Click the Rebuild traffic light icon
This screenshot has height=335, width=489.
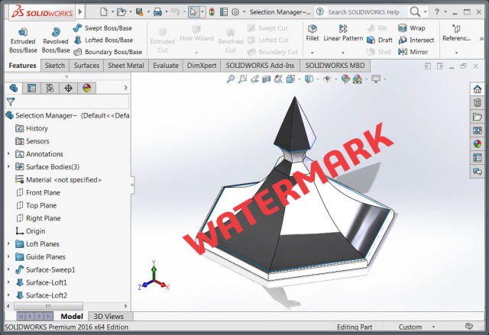click(212, 12)
